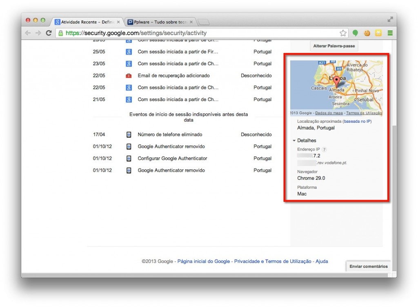The image size is (418, 307).
Task: Select the 21/05 session started entry
Action: coord(182,99)
